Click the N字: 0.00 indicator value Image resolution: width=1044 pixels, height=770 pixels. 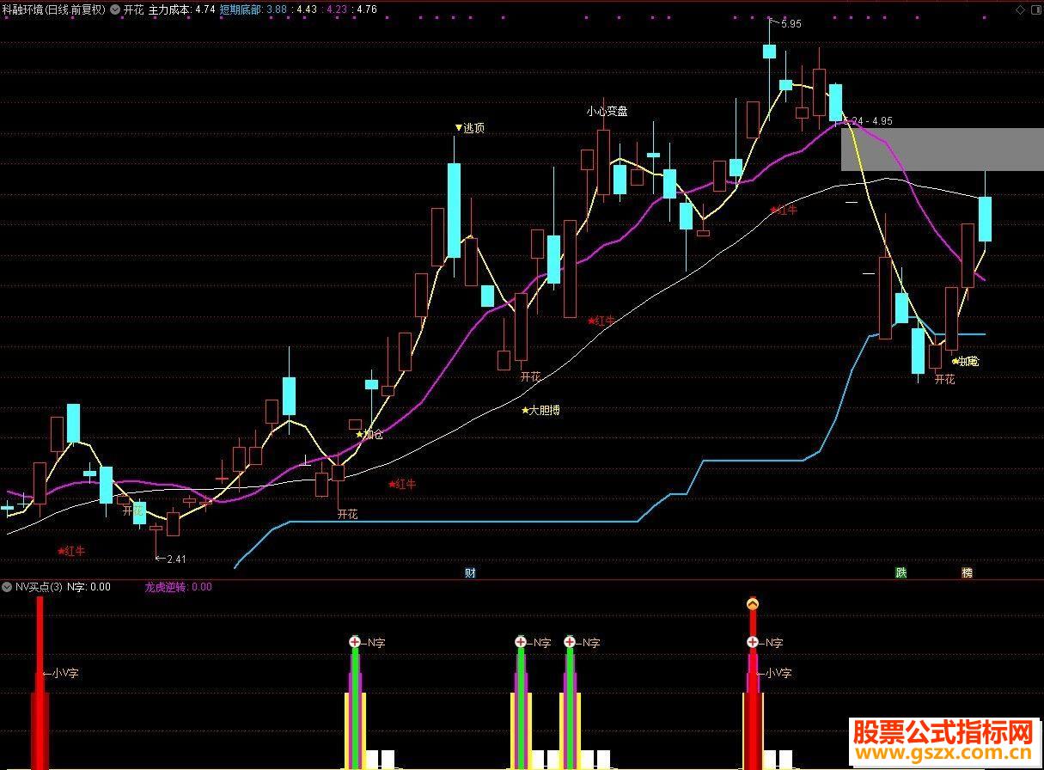point(89,587)
